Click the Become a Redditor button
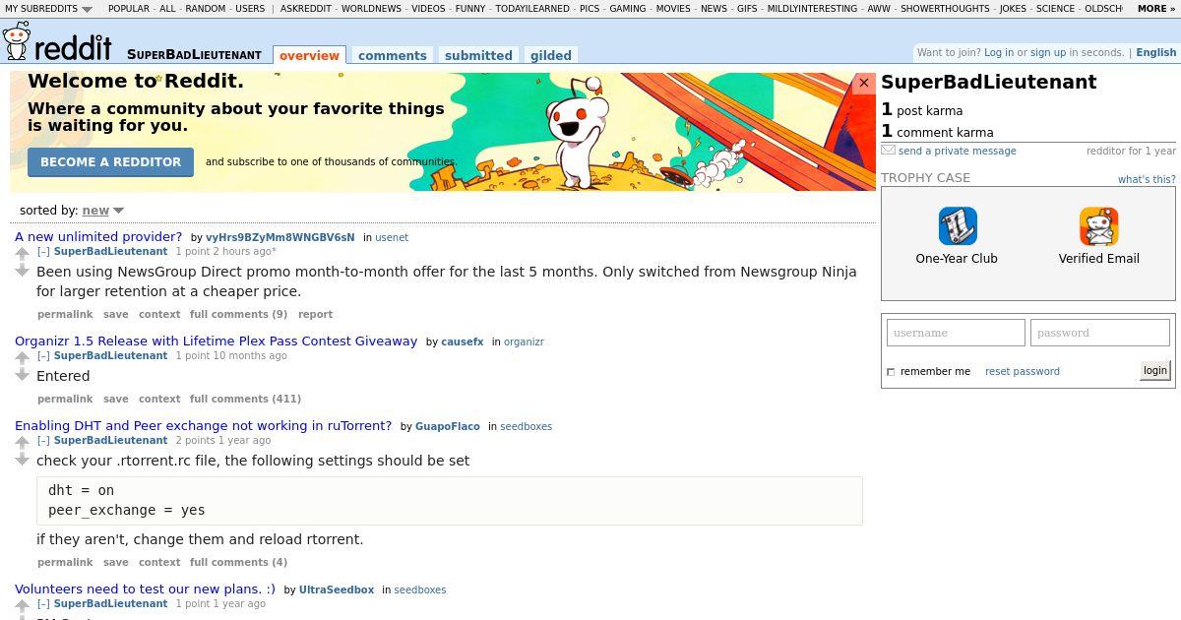This screenshot has height=620, width=1181. (110, 162)
